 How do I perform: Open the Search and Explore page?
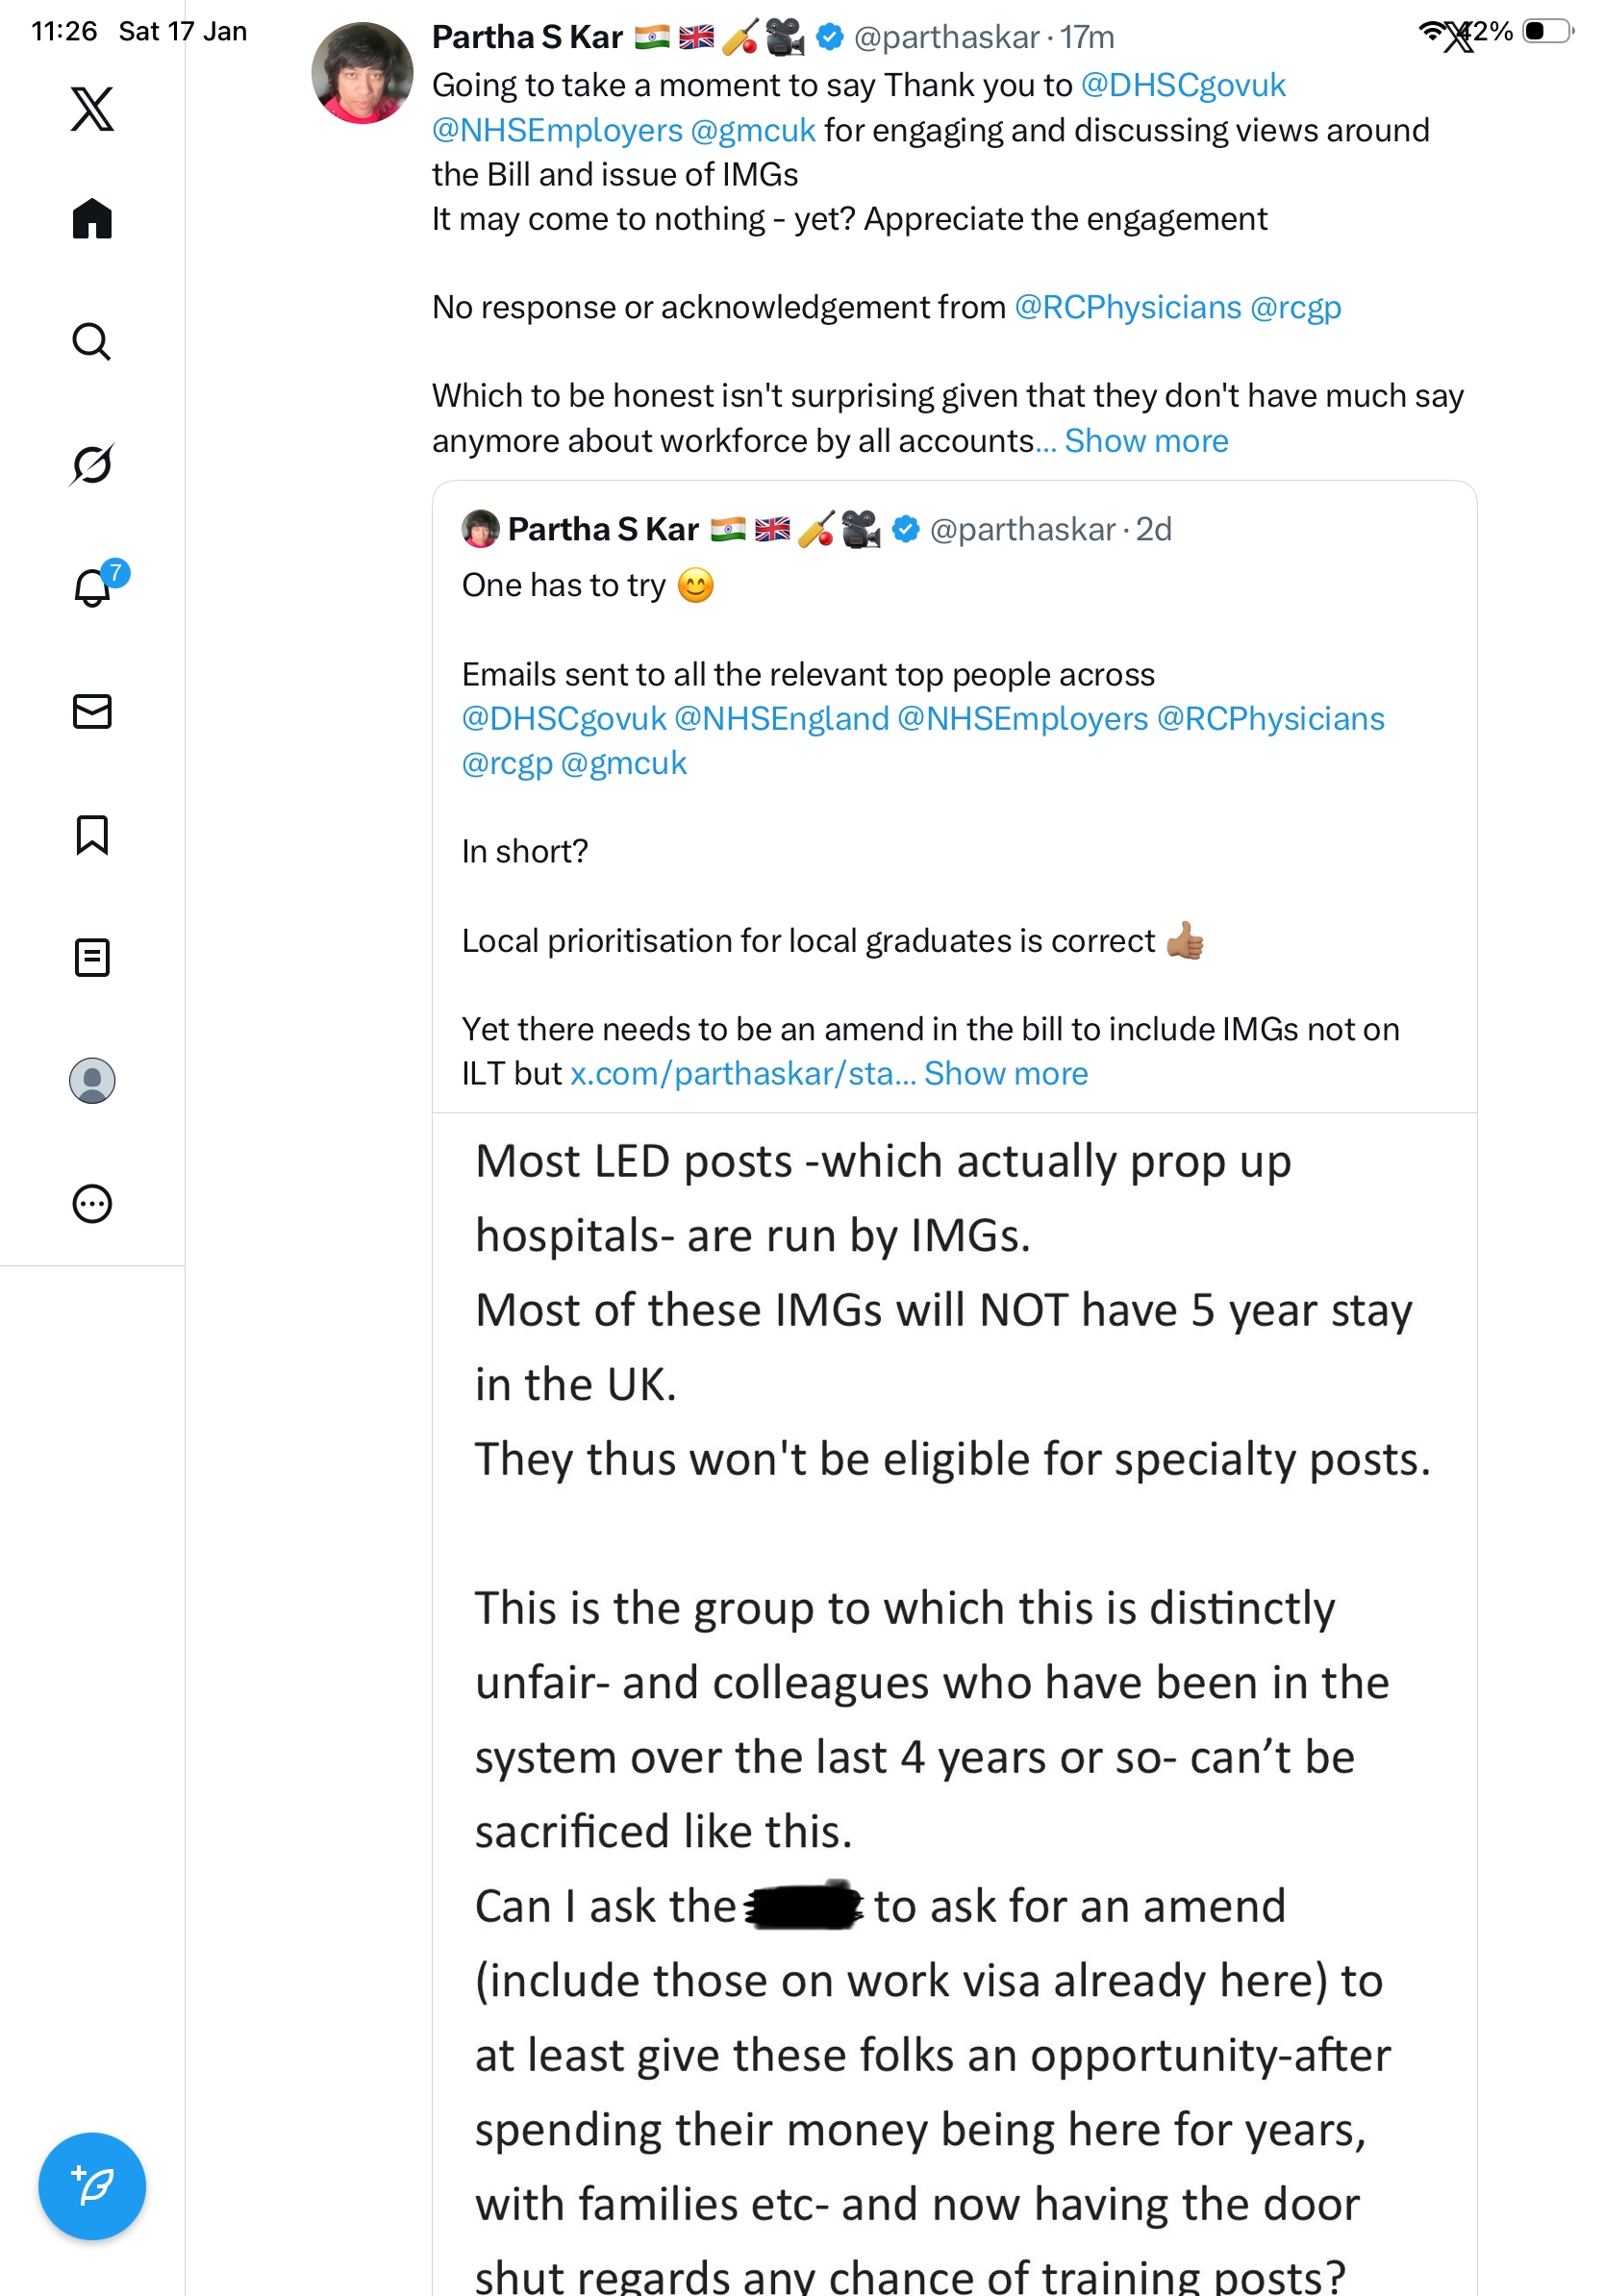(92, 342)
